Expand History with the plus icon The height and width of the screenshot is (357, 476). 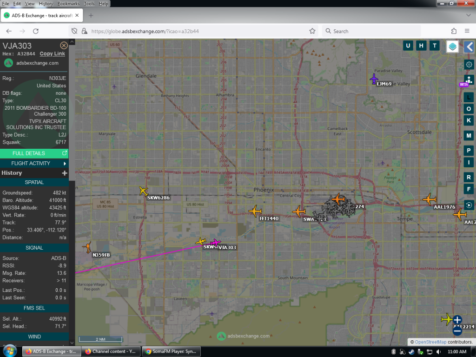64,173
